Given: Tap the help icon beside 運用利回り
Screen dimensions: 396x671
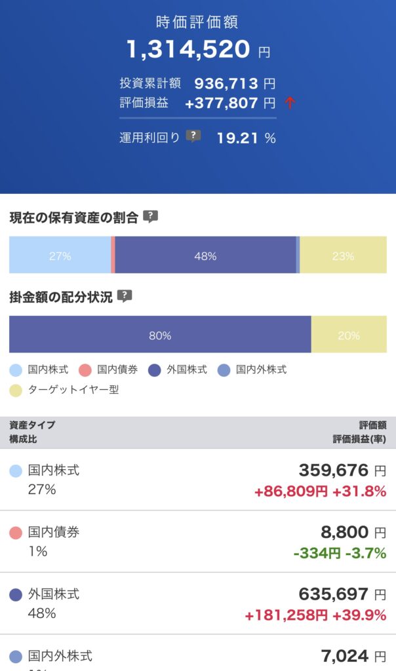Looking at the screenshot, I should click(193, 136).
